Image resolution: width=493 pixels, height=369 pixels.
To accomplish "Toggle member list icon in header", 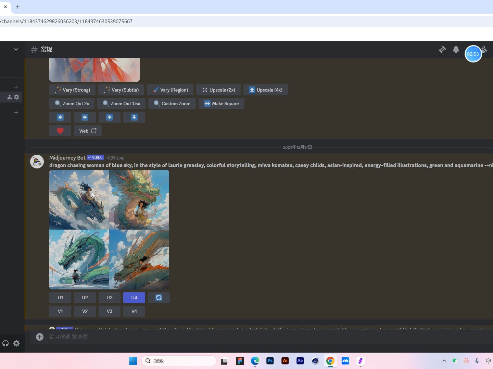I will pos(484,50).
